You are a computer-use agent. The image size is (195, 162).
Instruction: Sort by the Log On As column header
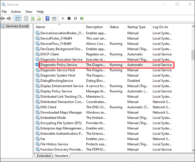pos(162,27)
